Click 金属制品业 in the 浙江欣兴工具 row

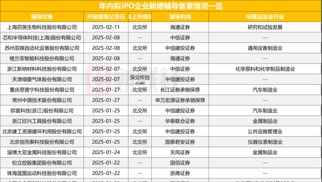pos(265,121)
